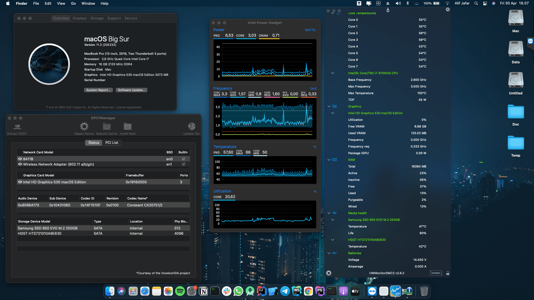The width and height of the screenshot is (534, 300).
Task: Collapse HGST HTS721010A9E630 group
Action: point(333,240)
